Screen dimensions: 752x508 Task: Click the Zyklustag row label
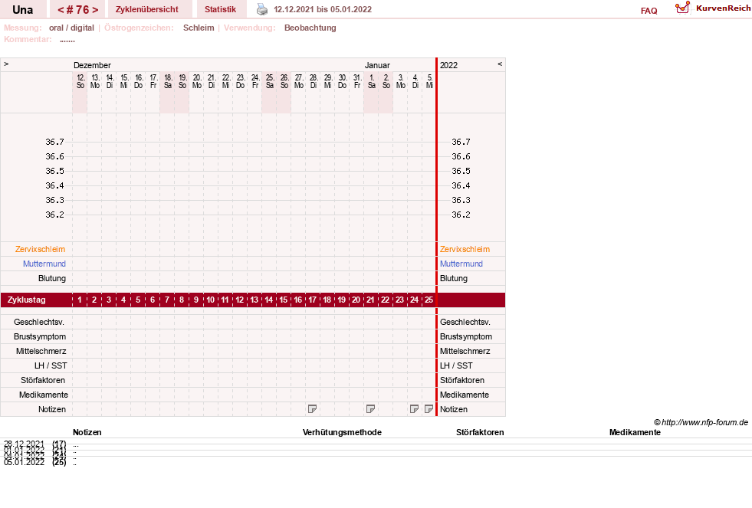(26, 300)
